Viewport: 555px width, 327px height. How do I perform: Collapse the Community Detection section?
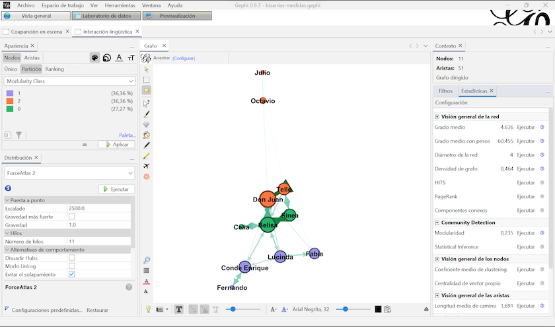437,223
